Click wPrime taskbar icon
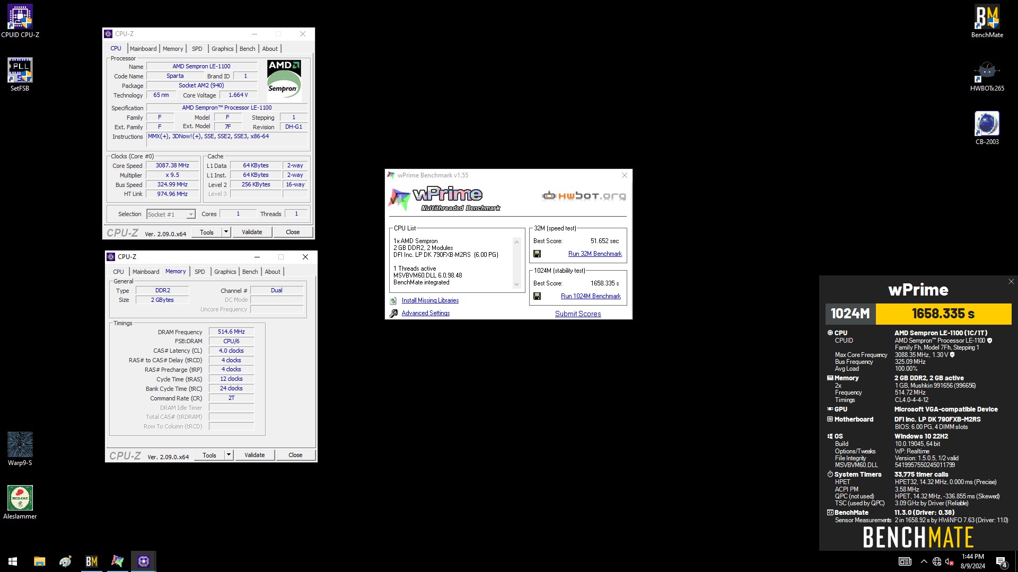This screenshot has height=572, width=1018. pyautogui.click(x=117, y=561)
